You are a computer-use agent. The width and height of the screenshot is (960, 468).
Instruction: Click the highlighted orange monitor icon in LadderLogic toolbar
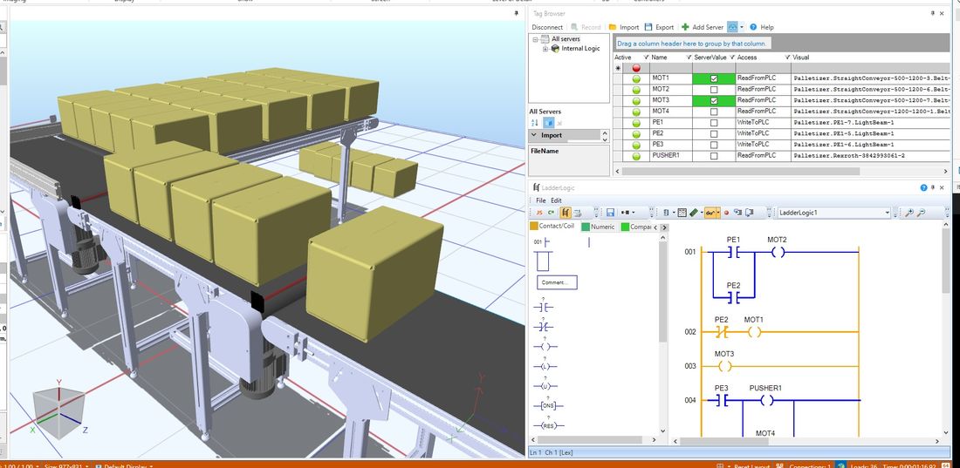(x=711, y=213)
